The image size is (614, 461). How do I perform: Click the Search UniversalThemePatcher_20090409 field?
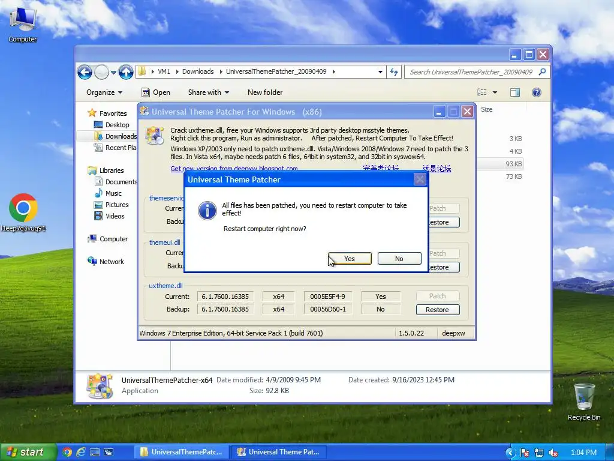pyautogui.click(x=470, y=72)
